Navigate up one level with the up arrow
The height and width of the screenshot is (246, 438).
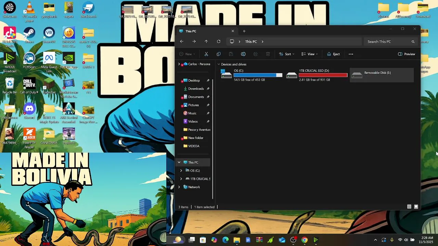point(206,41)
